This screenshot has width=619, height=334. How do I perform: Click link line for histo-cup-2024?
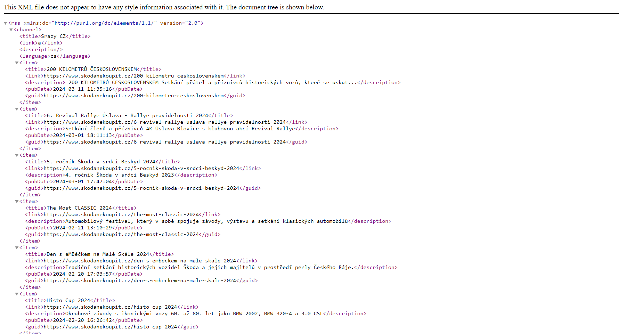(112, 307)
